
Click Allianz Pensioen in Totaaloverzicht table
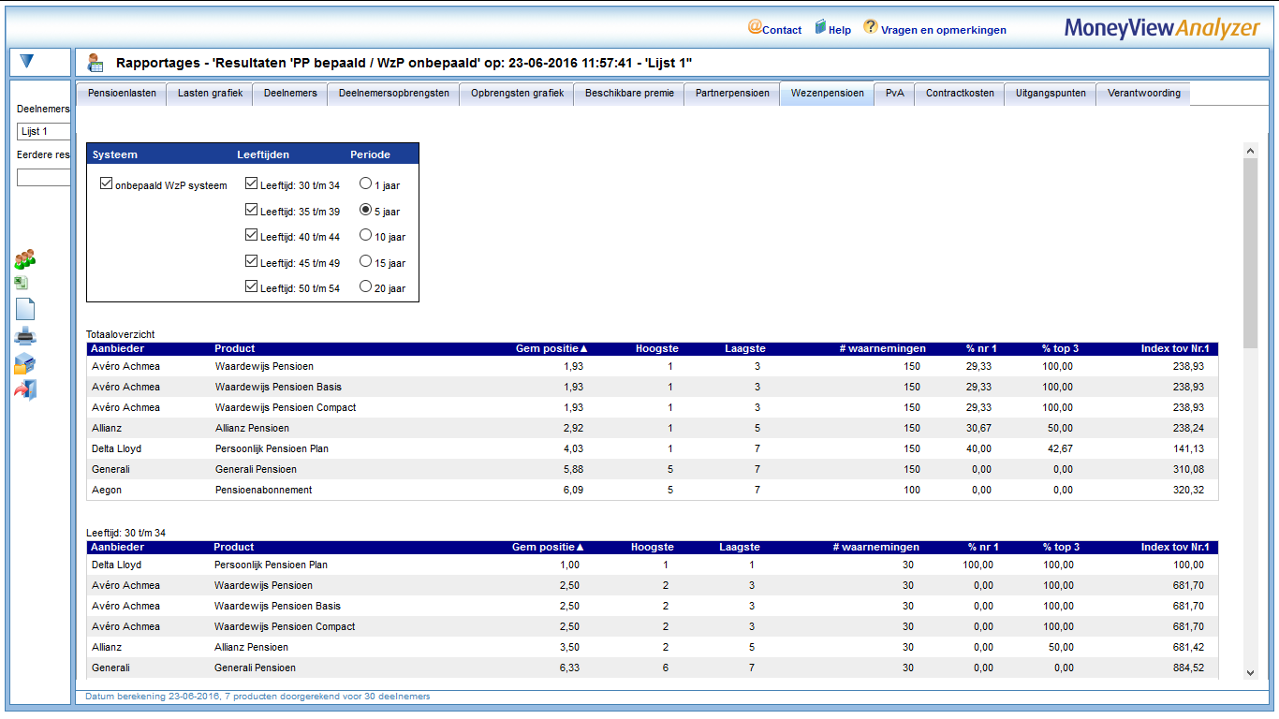click(x=252, y=428)
